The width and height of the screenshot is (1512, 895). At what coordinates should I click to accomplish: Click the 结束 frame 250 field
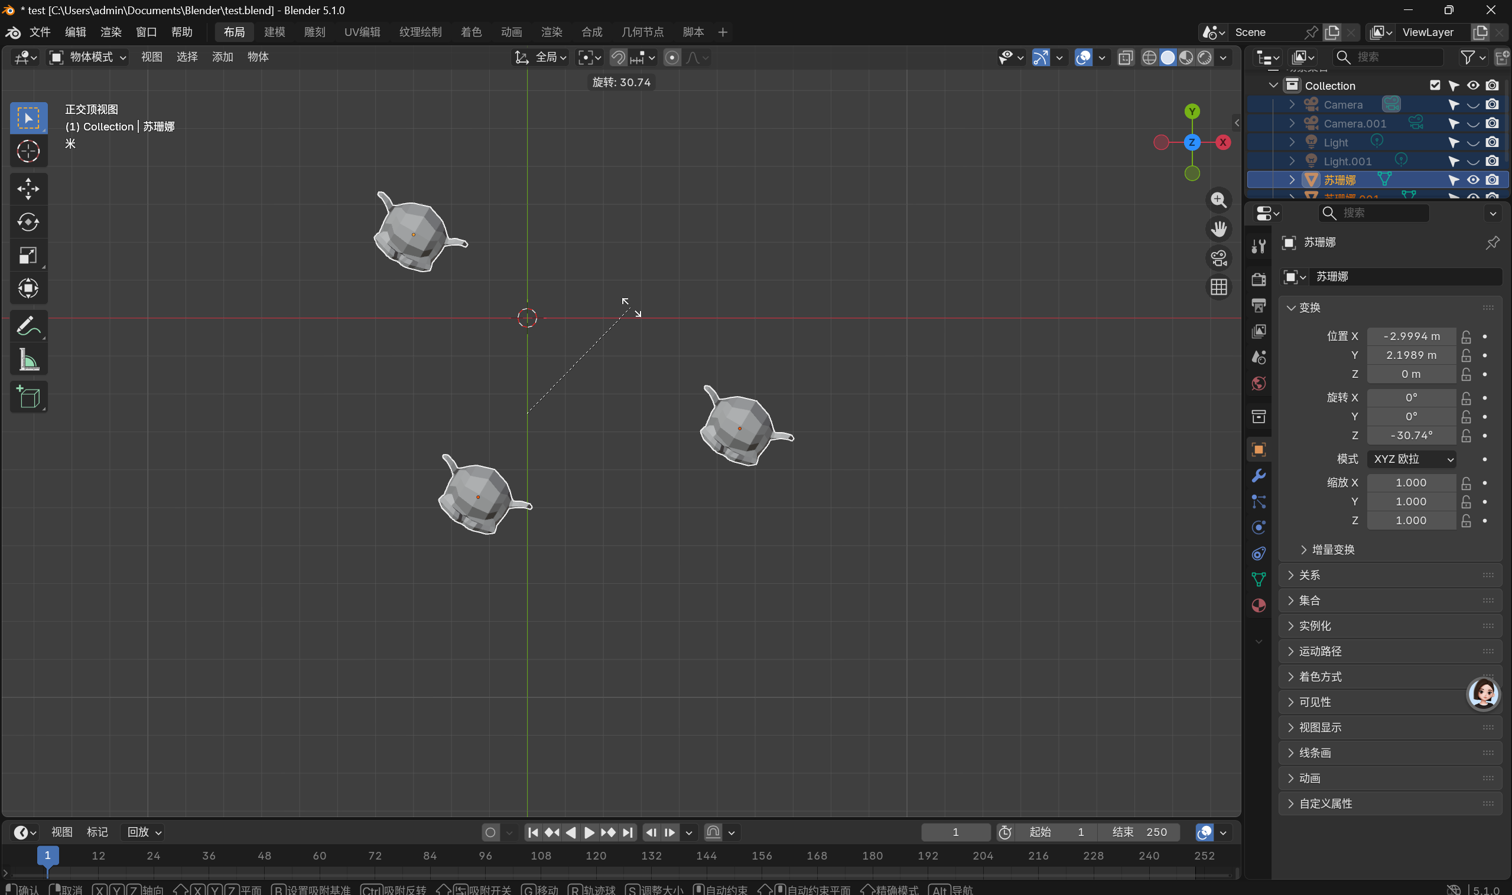click(x=1139, y=832)
